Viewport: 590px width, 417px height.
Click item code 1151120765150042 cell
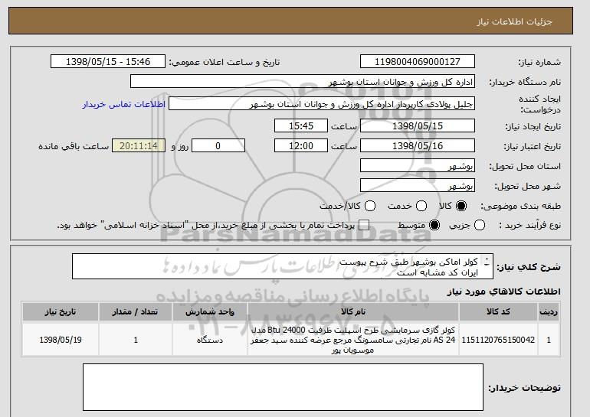(498, 340)
